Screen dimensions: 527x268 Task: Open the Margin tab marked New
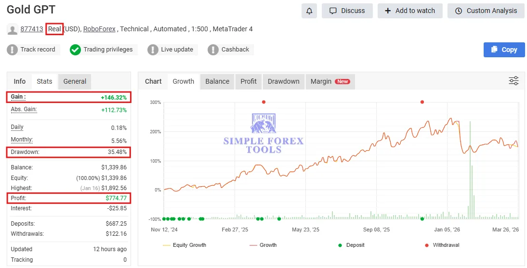(x=330, y=81)
